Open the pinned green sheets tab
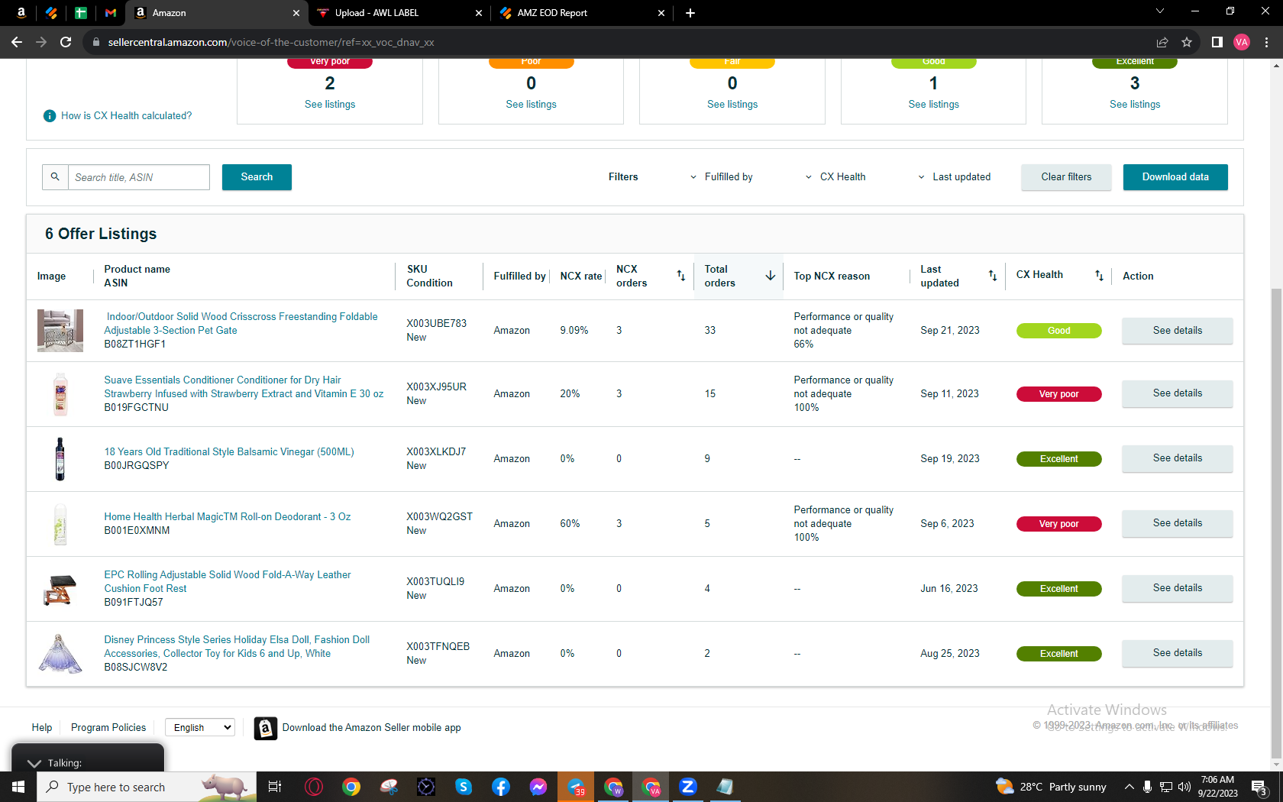Screen dimensions: 1283x802 (x=81, y=13)
